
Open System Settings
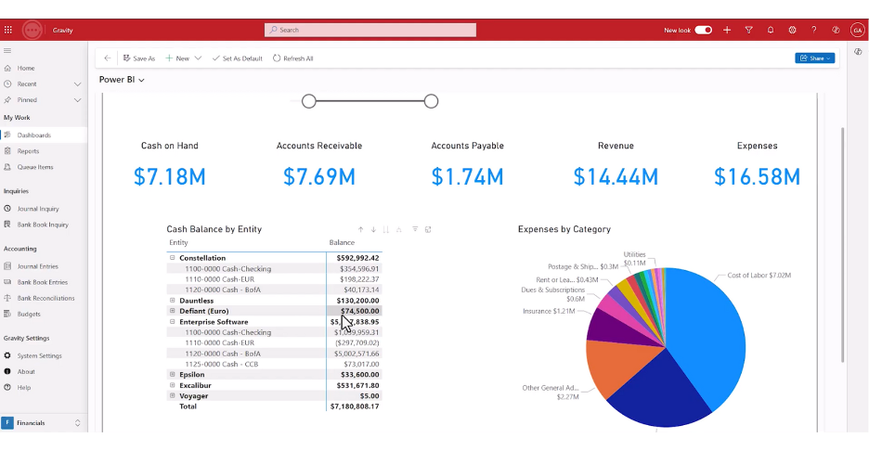coord(39,355)
